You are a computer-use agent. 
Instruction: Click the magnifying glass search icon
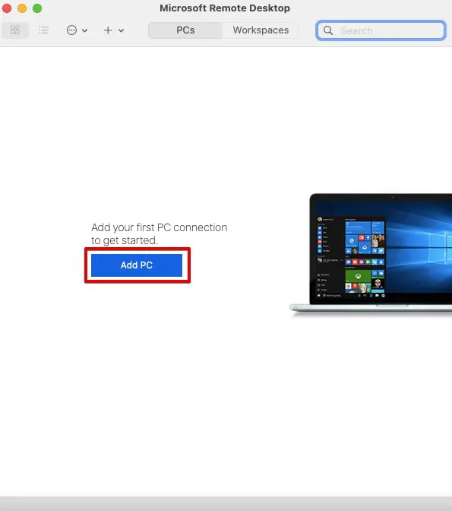(x=328, y=30)
